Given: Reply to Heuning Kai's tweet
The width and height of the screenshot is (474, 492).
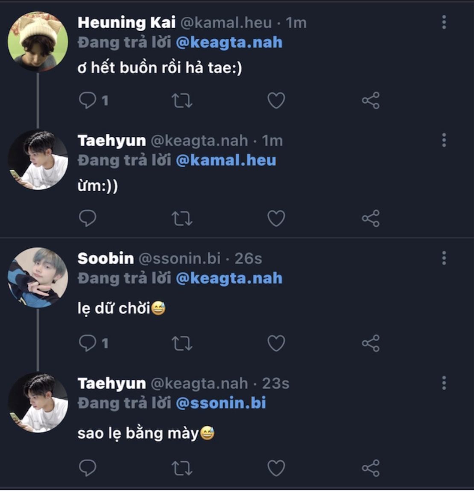Looking at the screenshot, I should [x=88, y=101].
